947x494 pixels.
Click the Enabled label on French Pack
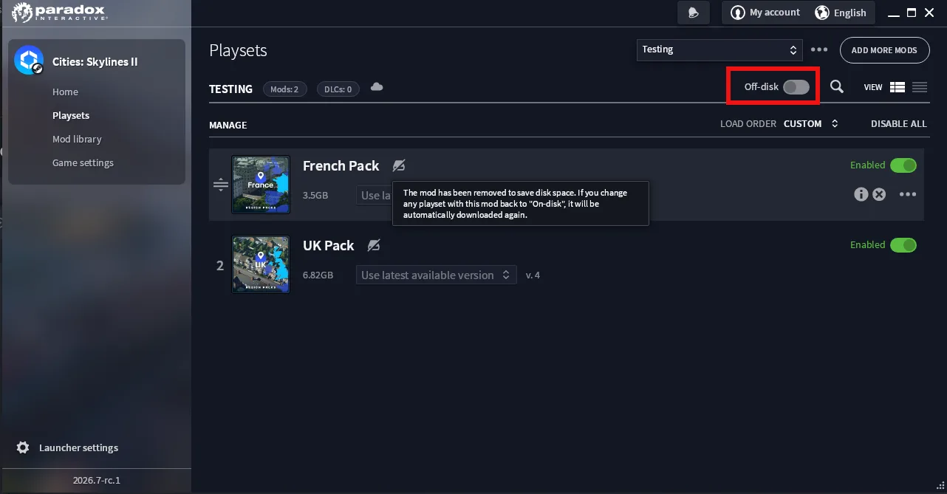(867, 165)
